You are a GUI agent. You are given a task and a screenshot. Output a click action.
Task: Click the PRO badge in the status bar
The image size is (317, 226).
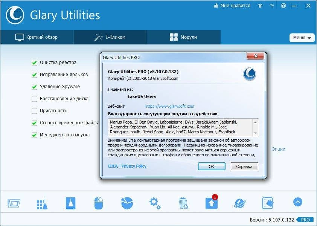point(305,220)
